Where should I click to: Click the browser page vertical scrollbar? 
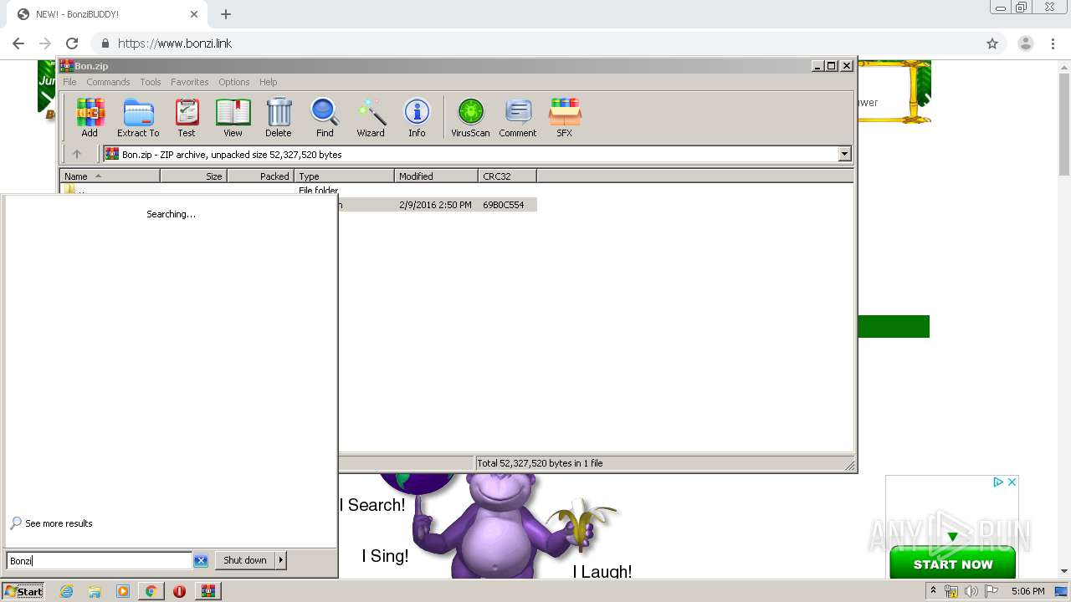coord(1064,125)
